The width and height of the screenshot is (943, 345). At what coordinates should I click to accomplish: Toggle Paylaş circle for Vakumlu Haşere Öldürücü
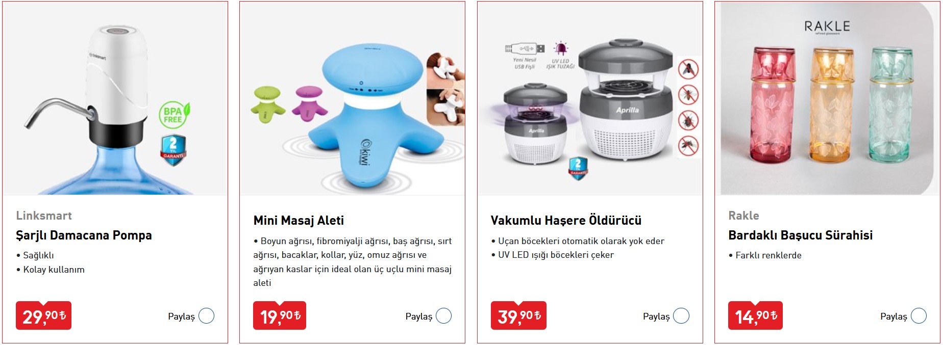click(681, 316)
